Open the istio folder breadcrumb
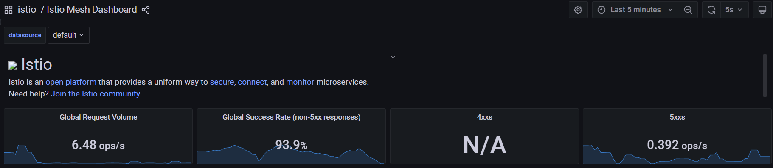Image resolution: width=773 pixels, height=168 pixels. (x=27, y=10)
